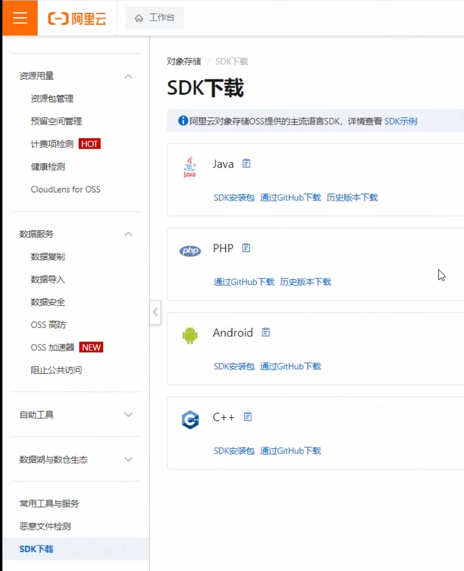Viewport: 464px width, 571px height.
Task: Open 恶意文件检测 in sidebar
Action: pyautogui.click(x=45, y=526)
